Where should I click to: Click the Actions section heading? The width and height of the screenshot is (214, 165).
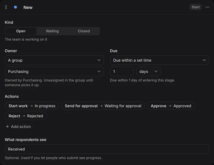12,97
